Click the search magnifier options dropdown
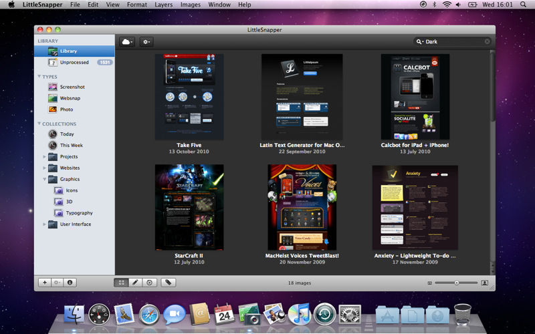 tap(419, 41)
